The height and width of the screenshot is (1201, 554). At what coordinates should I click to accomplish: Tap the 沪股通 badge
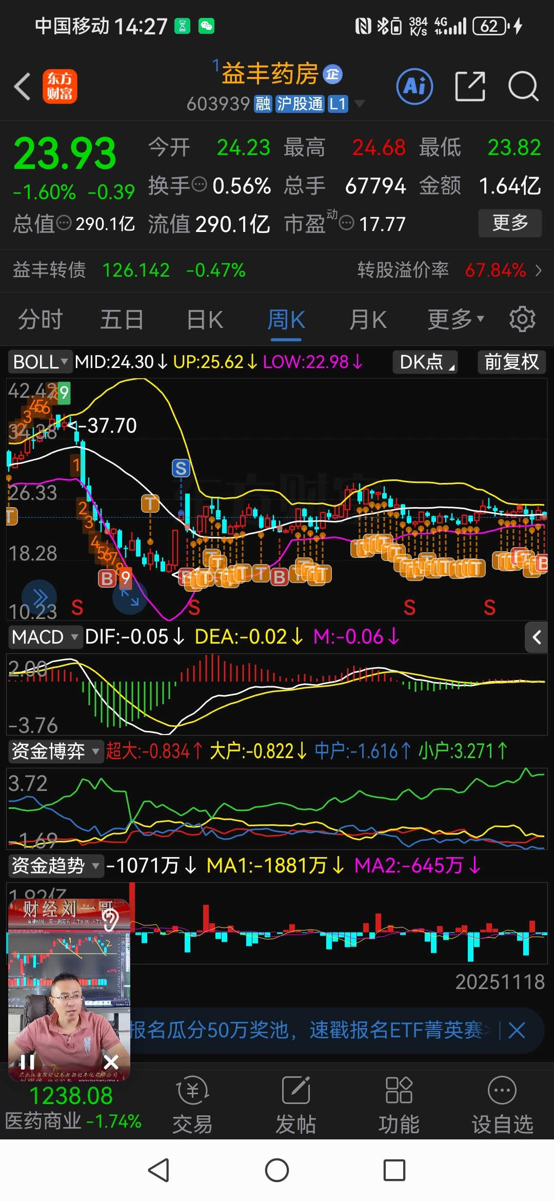point(300,104)
